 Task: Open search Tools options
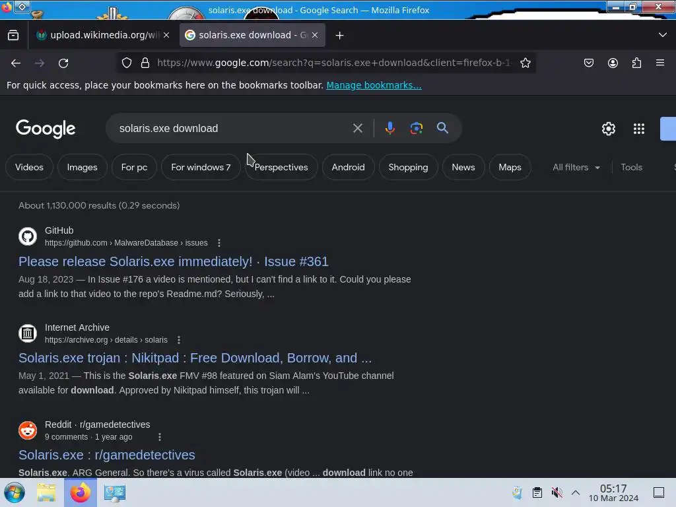(x=631, y=167)
